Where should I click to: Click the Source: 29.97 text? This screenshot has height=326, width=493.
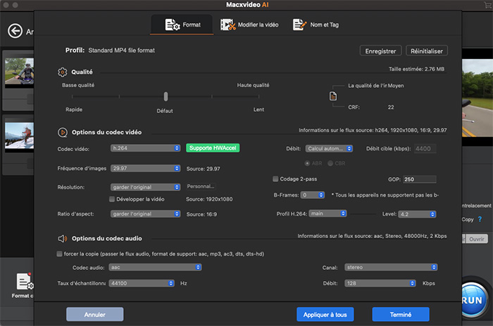203,169
